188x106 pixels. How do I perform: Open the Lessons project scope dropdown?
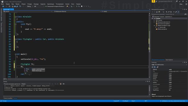(x=28, y=11)
